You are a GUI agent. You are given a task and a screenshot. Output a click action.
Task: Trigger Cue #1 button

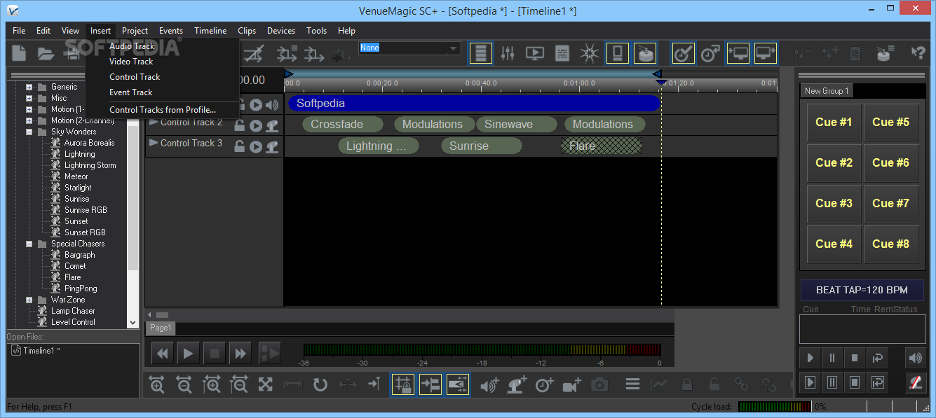click(x=834, y=123)
